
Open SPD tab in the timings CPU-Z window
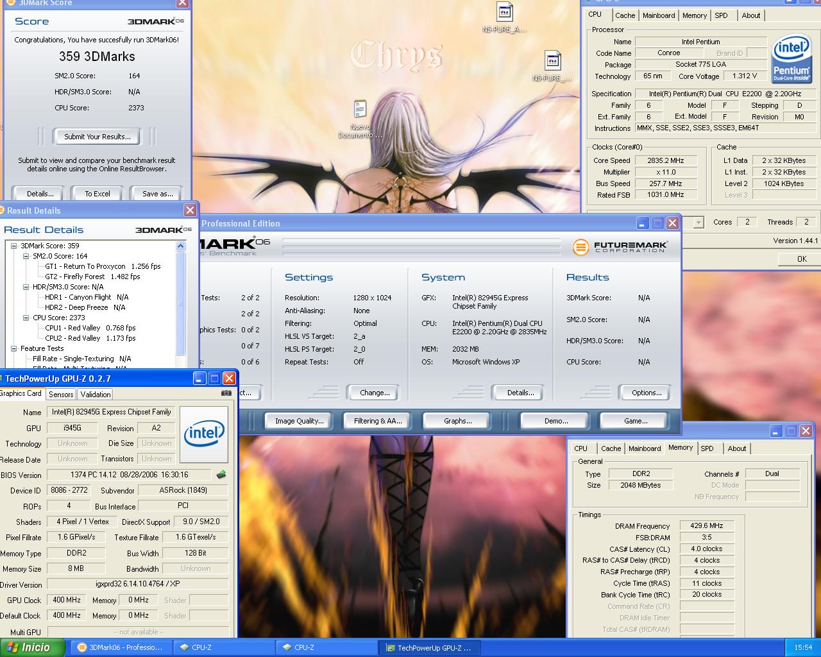tap(707, 448)
